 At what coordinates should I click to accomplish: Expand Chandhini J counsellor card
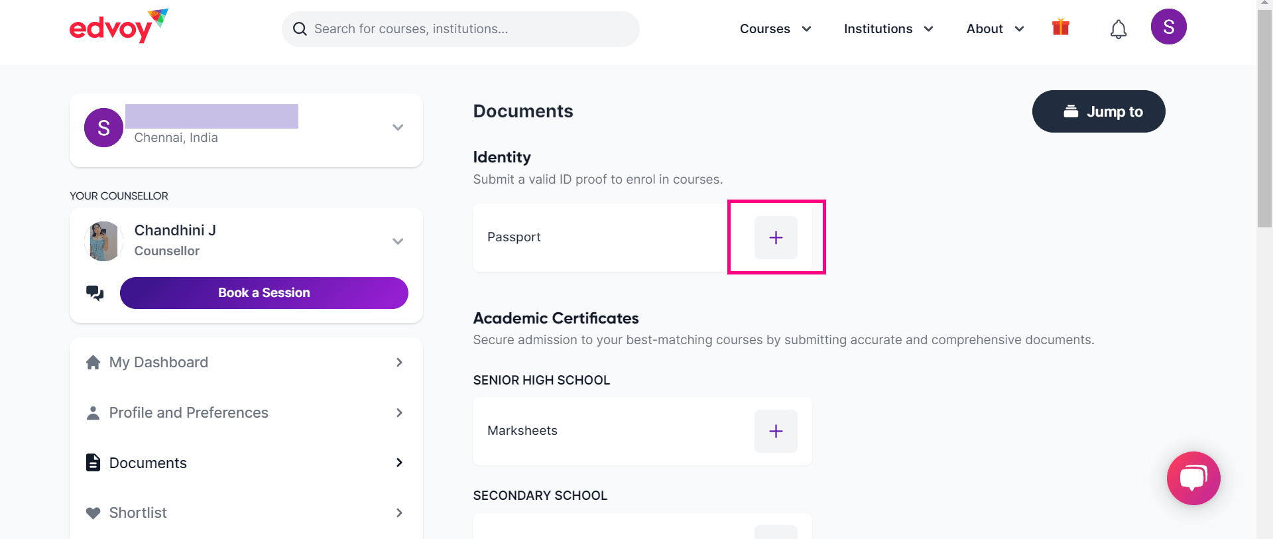coord(398,241)
